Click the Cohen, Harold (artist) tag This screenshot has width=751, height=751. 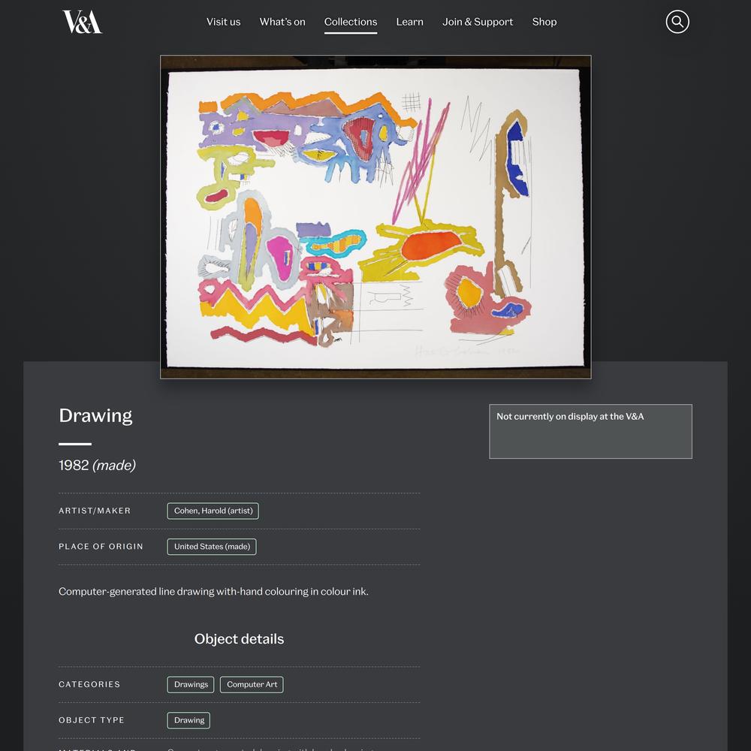tap(213, 511)
